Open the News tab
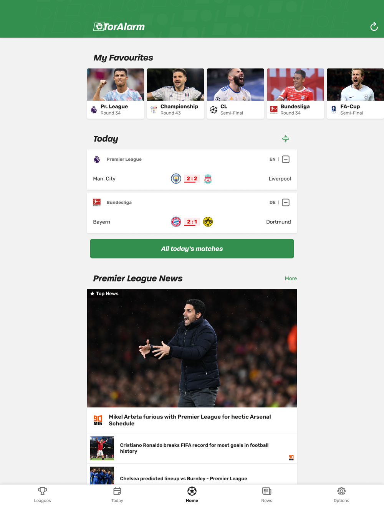 click(x=266, y=495)
